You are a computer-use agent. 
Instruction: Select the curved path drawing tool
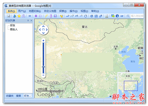pos(72,16)
